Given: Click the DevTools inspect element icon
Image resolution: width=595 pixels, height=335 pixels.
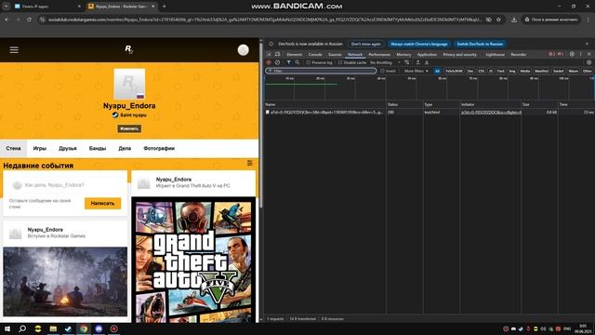Looking at the screenshot, I should tap(269, 54).
